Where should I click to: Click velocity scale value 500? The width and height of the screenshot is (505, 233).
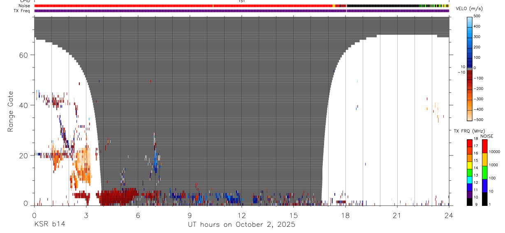[x=477, y=16]
